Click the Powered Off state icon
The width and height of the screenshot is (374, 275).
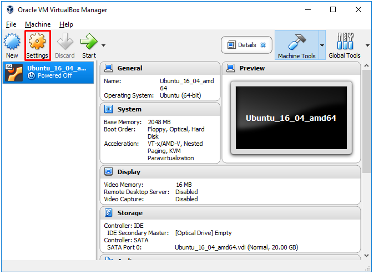[31, 76]
